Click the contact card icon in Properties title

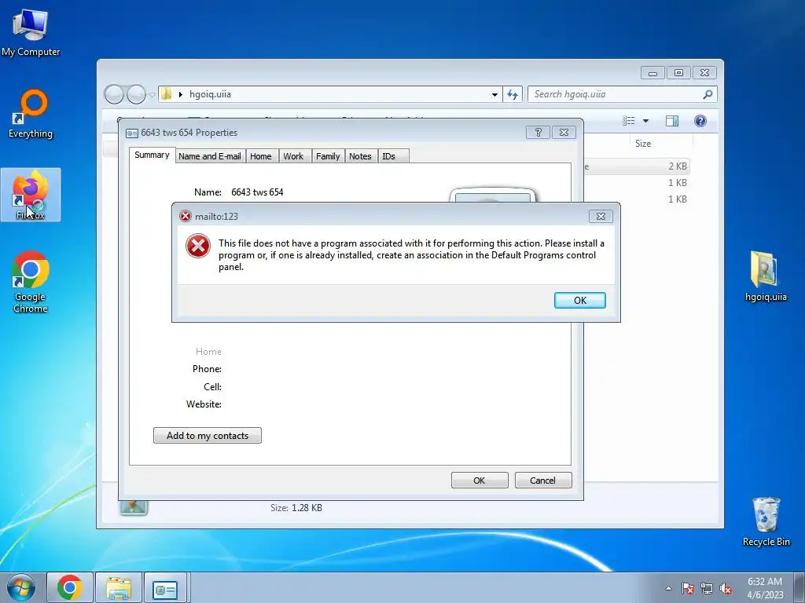(x=132, y=133)
